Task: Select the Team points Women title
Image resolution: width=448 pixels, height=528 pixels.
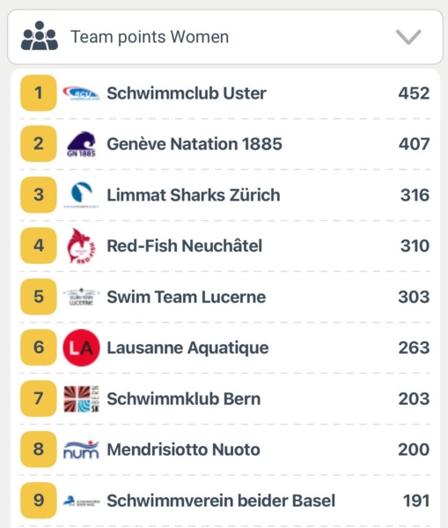Action: click(x=150, y=37)
